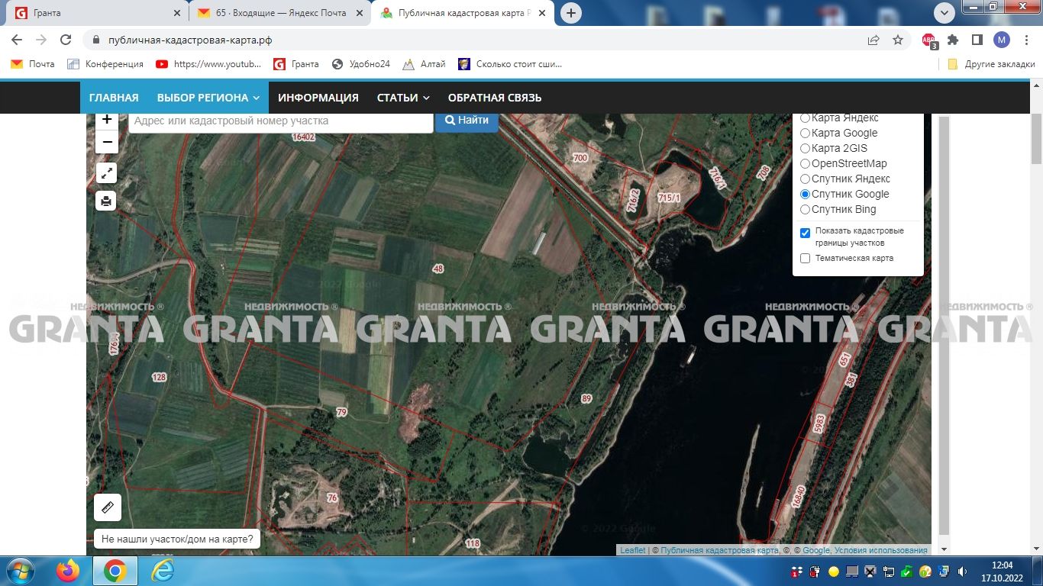This screenshot has height=586, width=1043.
Task: Click the Найти search button
Action: tap(467, 121)
